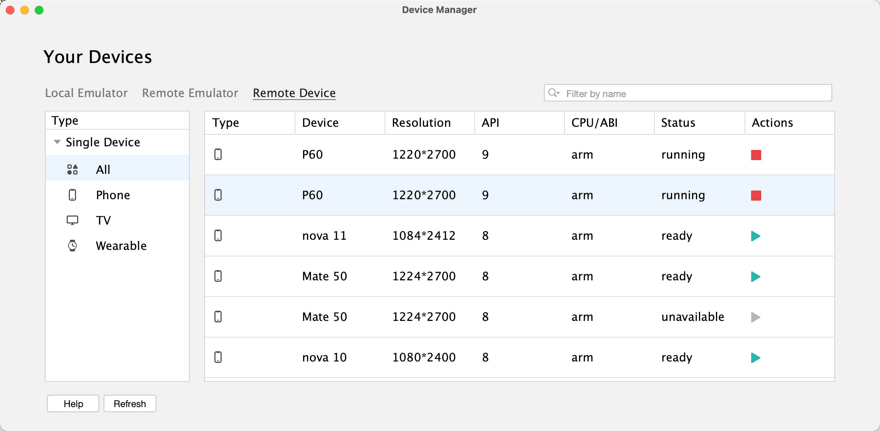Click the phone icon in the ready Mate 50 row
Image resolution: width=880 pixels, height=431 pixels.
tap(218, 276)
